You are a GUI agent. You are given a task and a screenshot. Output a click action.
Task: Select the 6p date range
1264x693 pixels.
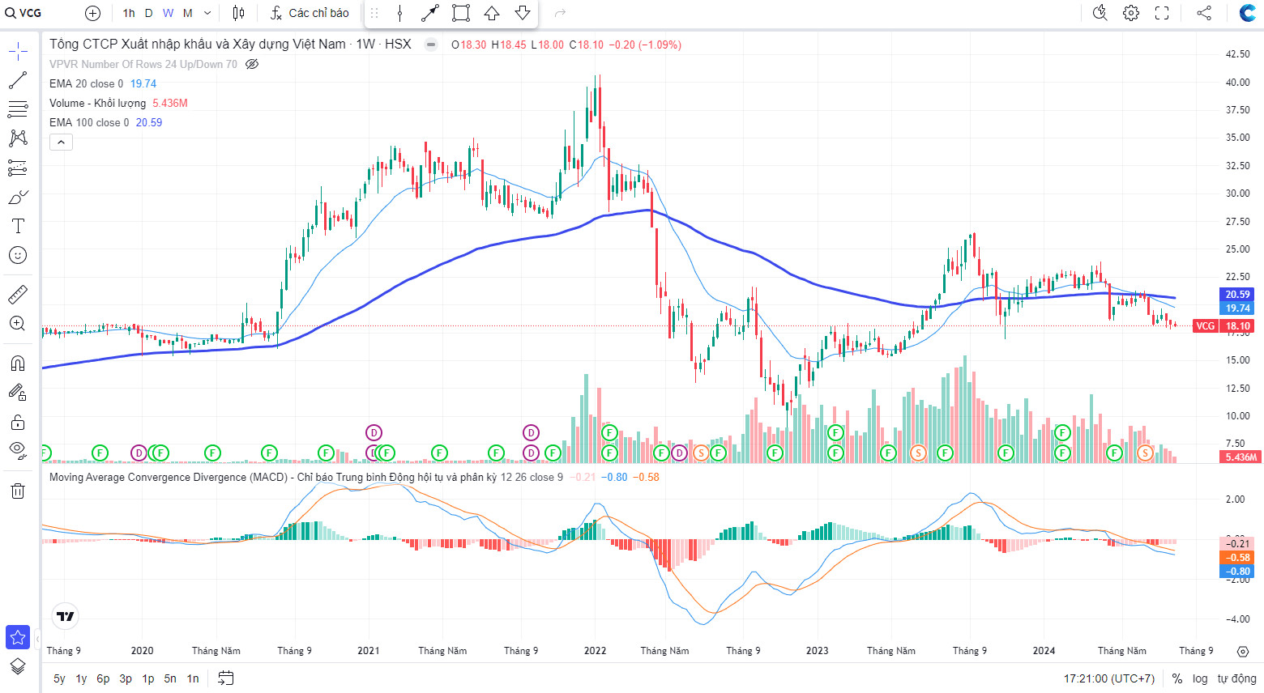pos(103,678)
